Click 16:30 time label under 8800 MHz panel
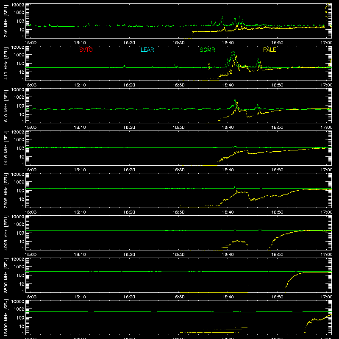The image size is (339, 339). (178, 297)
